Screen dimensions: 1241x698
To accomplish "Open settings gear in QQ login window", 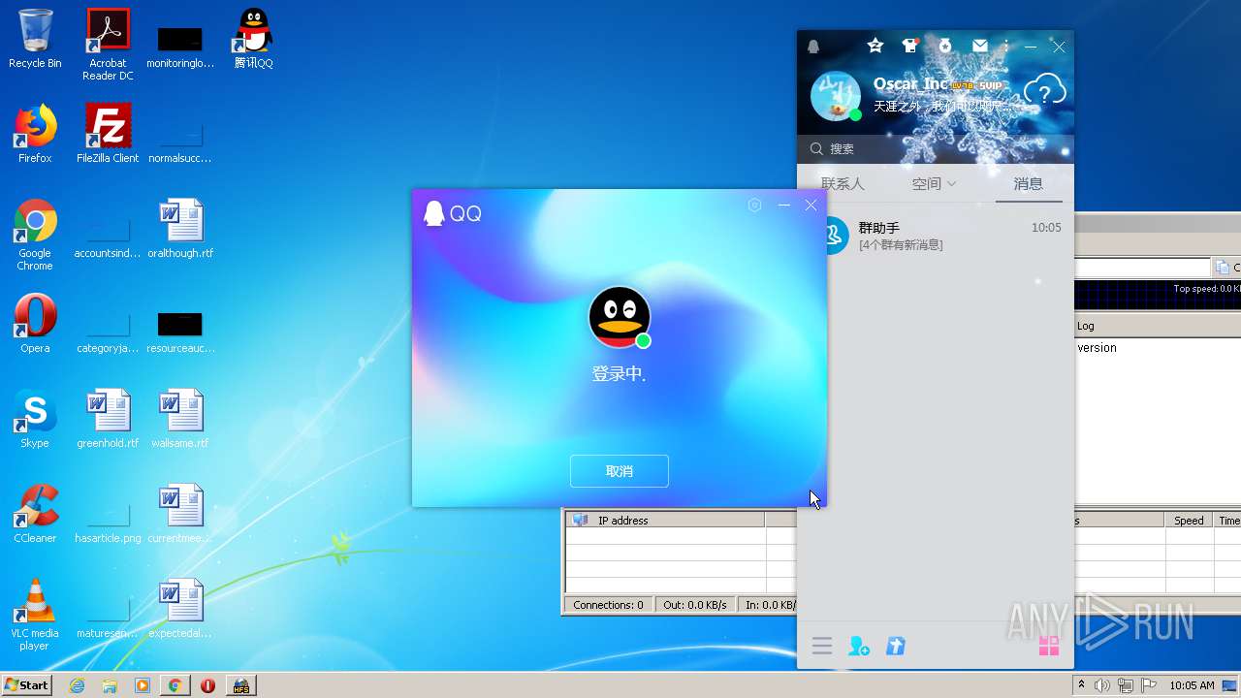I will coord(754,205).
